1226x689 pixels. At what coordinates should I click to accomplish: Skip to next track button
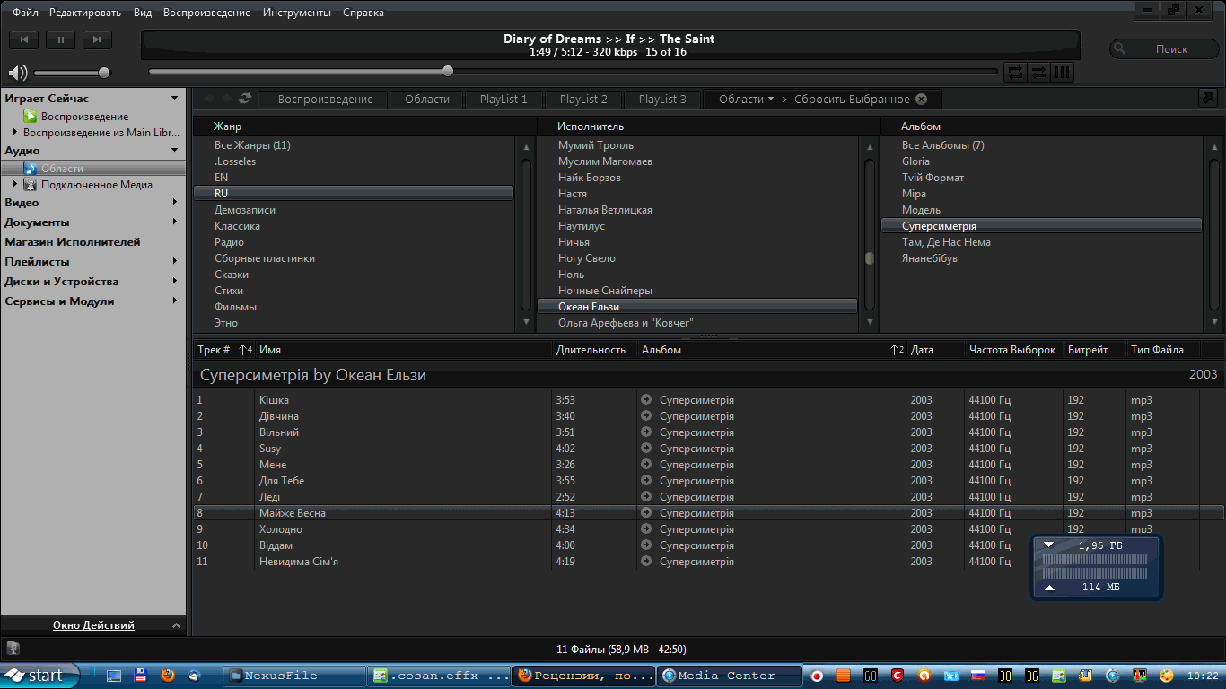97,39
